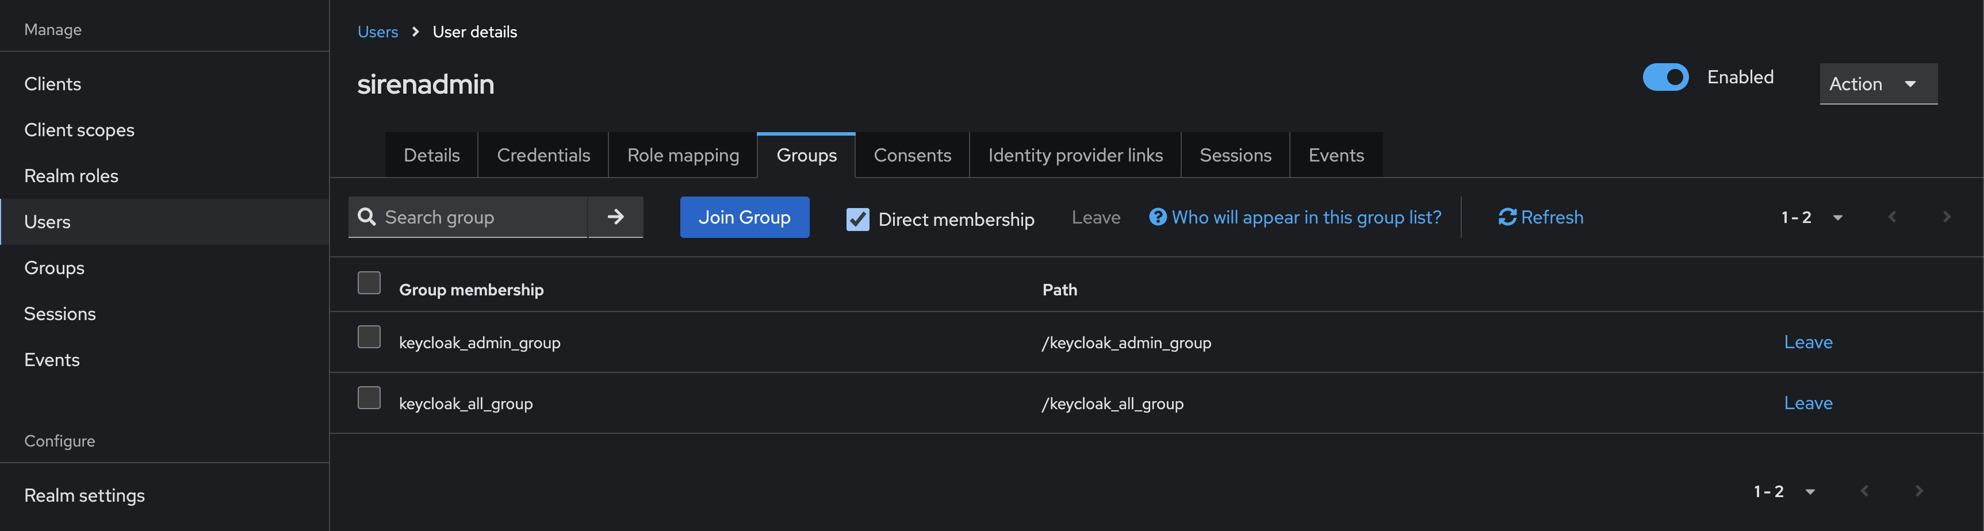Click the next page chevron in top pagination
This screenshot has width=1984, height=531.
[x=1946, y=216]
